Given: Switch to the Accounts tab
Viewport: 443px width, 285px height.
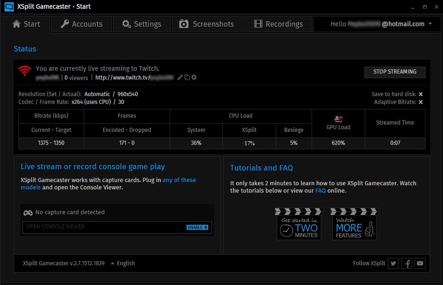Looking at the screenshot, I should [82, 24].
